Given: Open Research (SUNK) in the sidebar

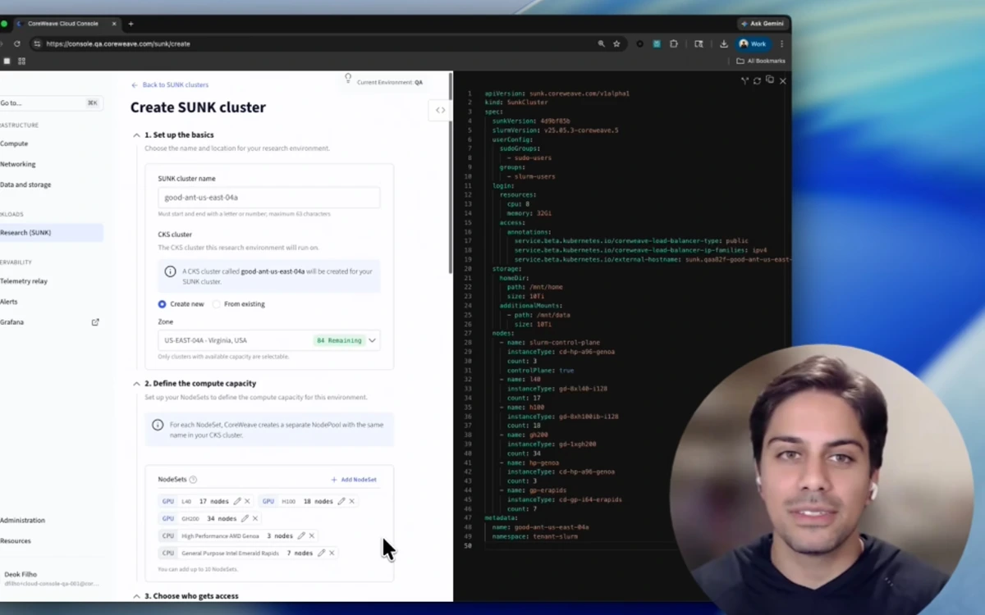Looking at the screenshot, I should click(x=51, y=233).
